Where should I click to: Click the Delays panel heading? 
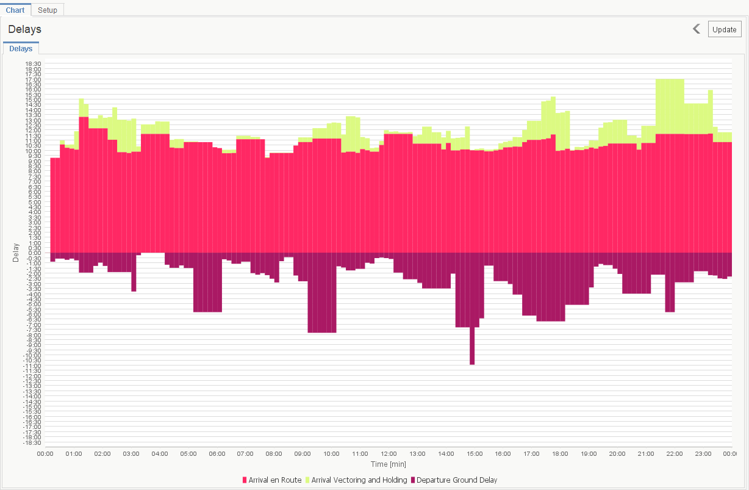[24, 29]
